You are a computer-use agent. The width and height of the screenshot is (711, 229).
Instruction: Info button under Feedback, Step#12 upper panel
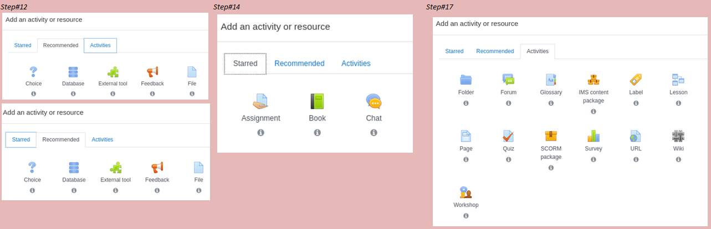point(152,94)
